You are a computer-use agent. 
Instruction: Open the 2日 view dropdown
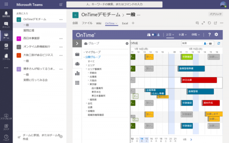(x=170, y=35)
